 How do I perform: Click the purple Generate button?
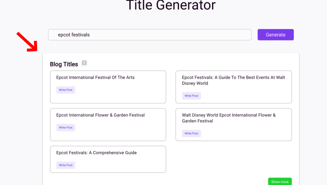[x=276, y=35]
